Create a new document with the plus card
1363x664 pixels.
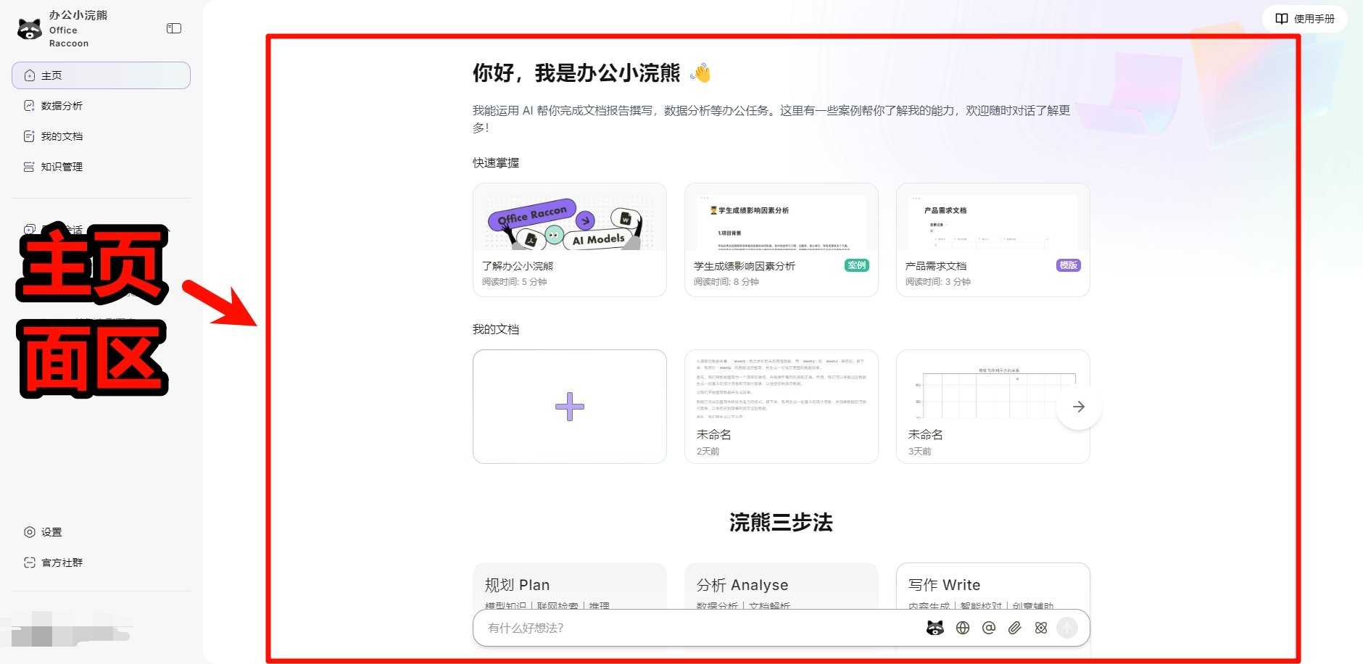(569, 406)
